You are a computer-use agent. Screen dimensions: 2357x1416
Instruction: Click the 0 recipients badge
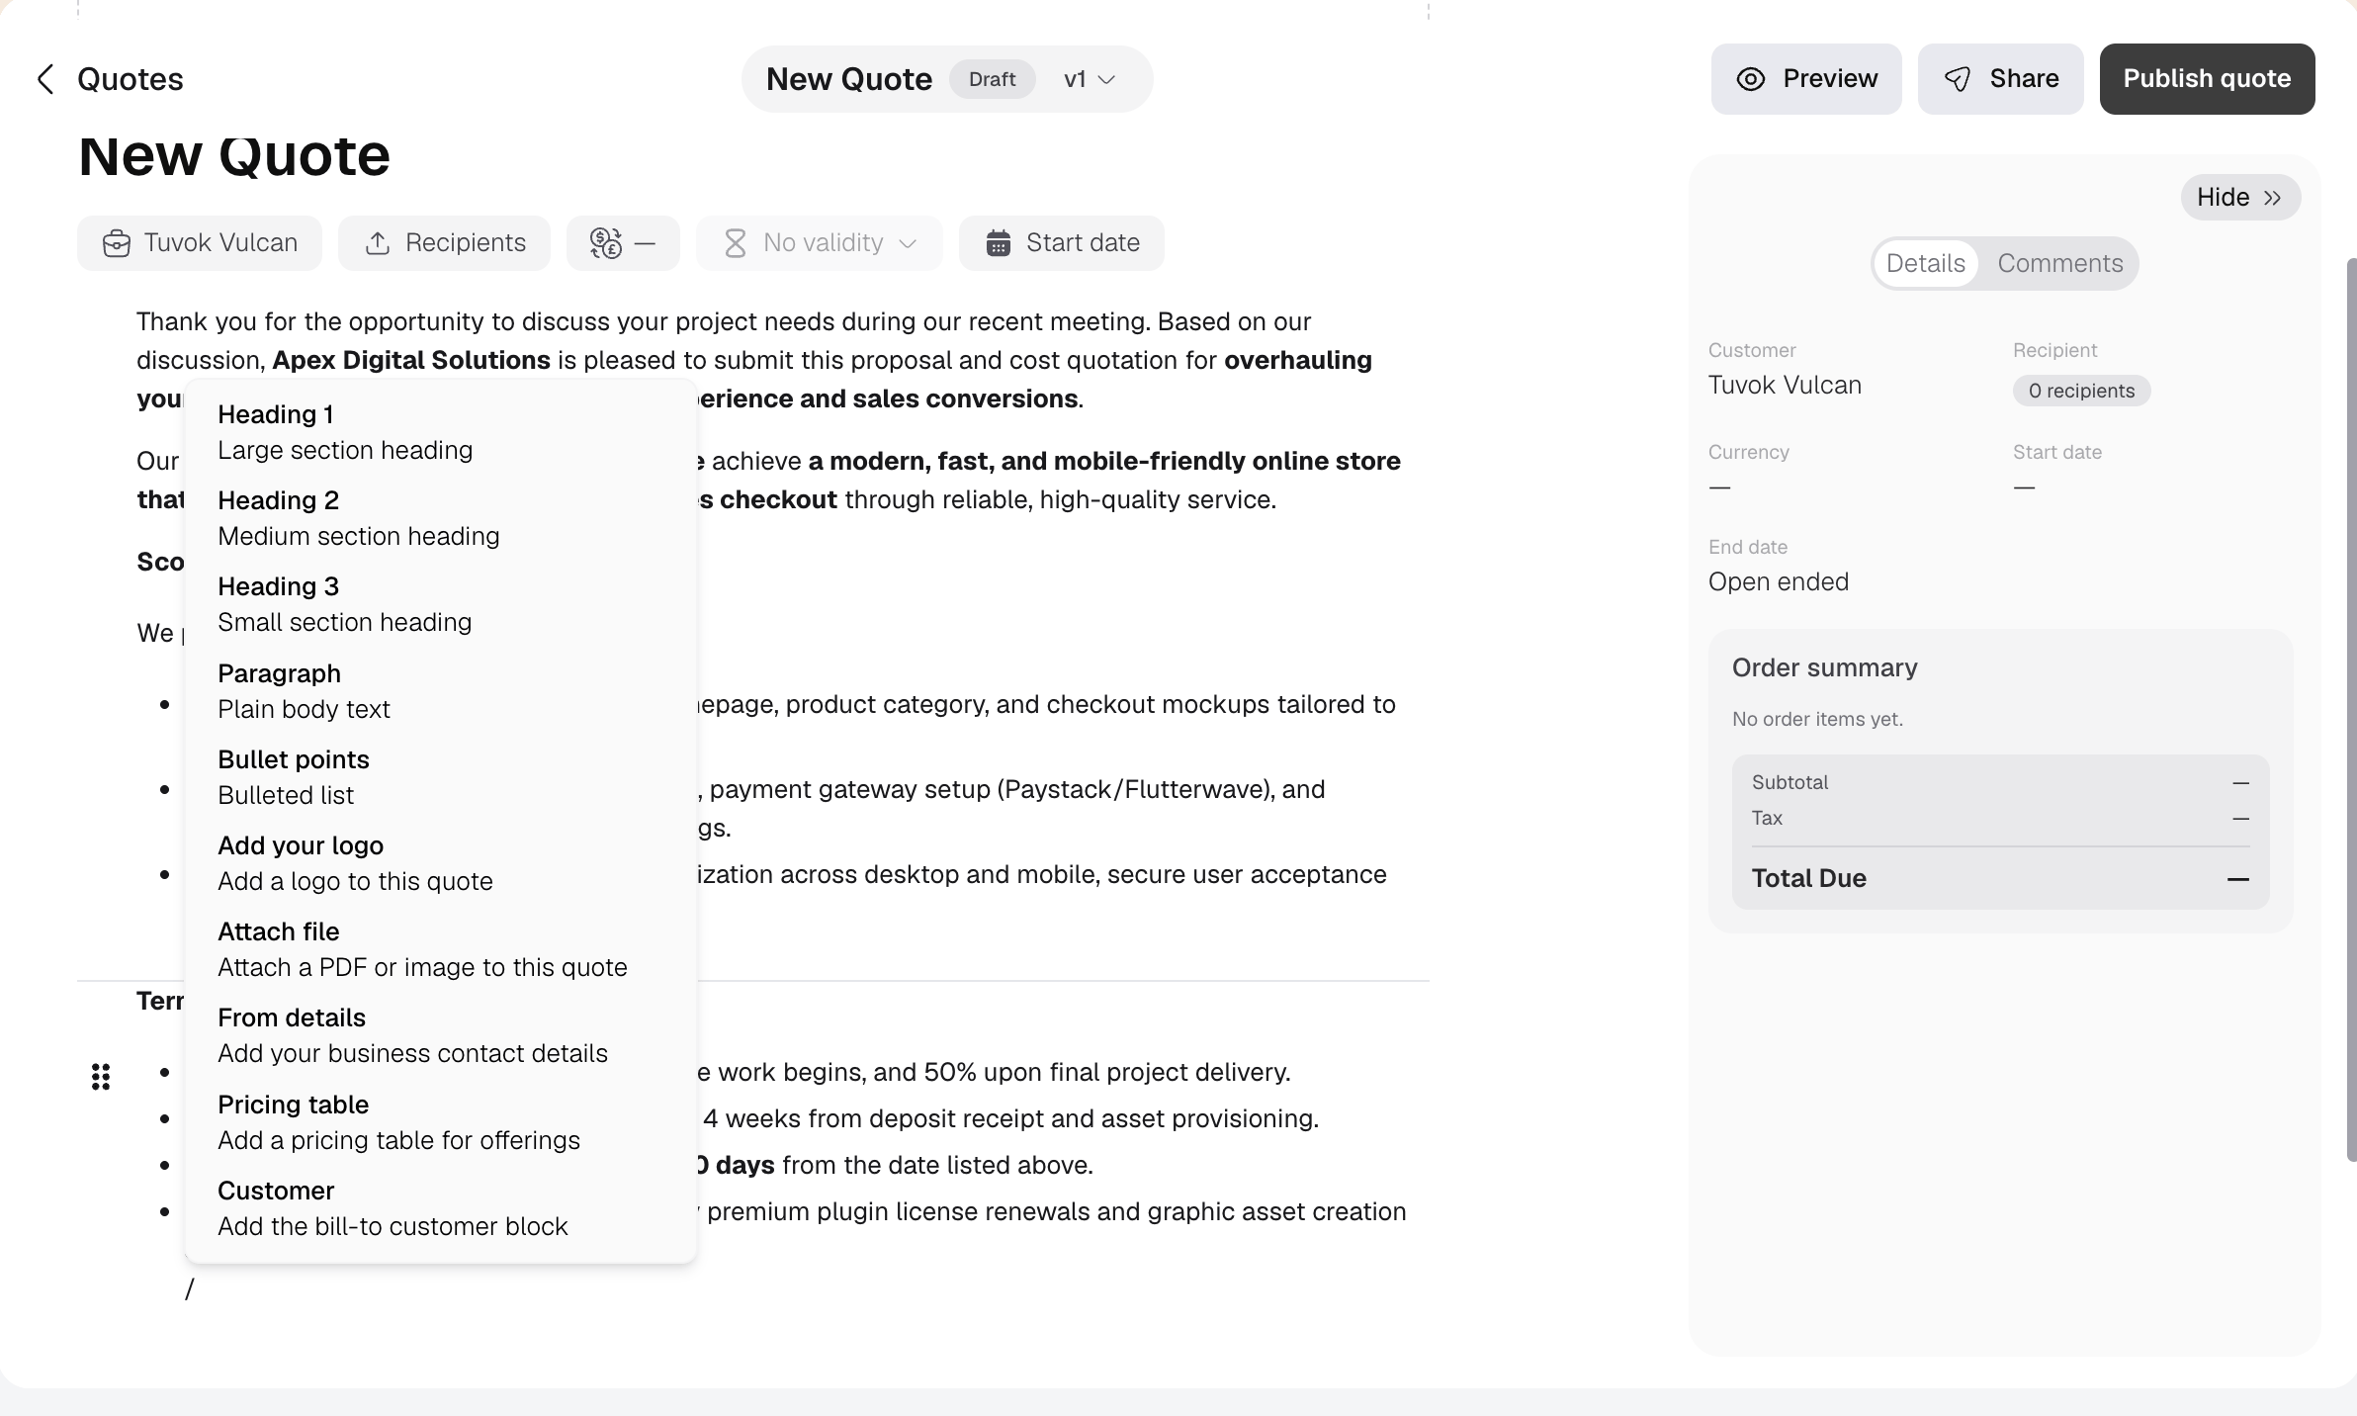[x=2081, y=391]
